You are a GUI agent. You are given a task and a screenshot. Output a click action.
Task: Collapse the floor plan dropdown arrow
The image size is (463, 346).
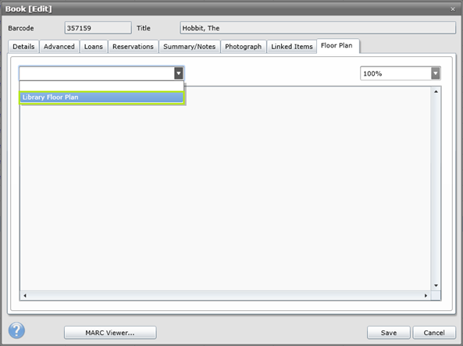pos(178,73)
